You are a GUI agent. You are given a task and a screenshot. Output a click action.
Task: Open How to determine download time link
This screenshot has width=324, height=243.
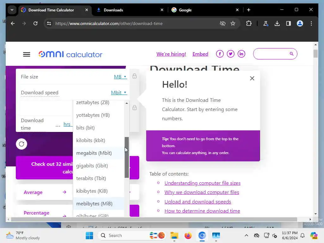tap(202, 211)
